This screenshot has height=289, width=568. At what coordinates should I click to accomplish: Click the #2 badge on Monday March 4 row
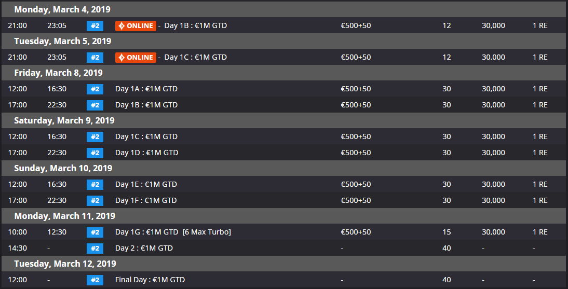point(95,25)
